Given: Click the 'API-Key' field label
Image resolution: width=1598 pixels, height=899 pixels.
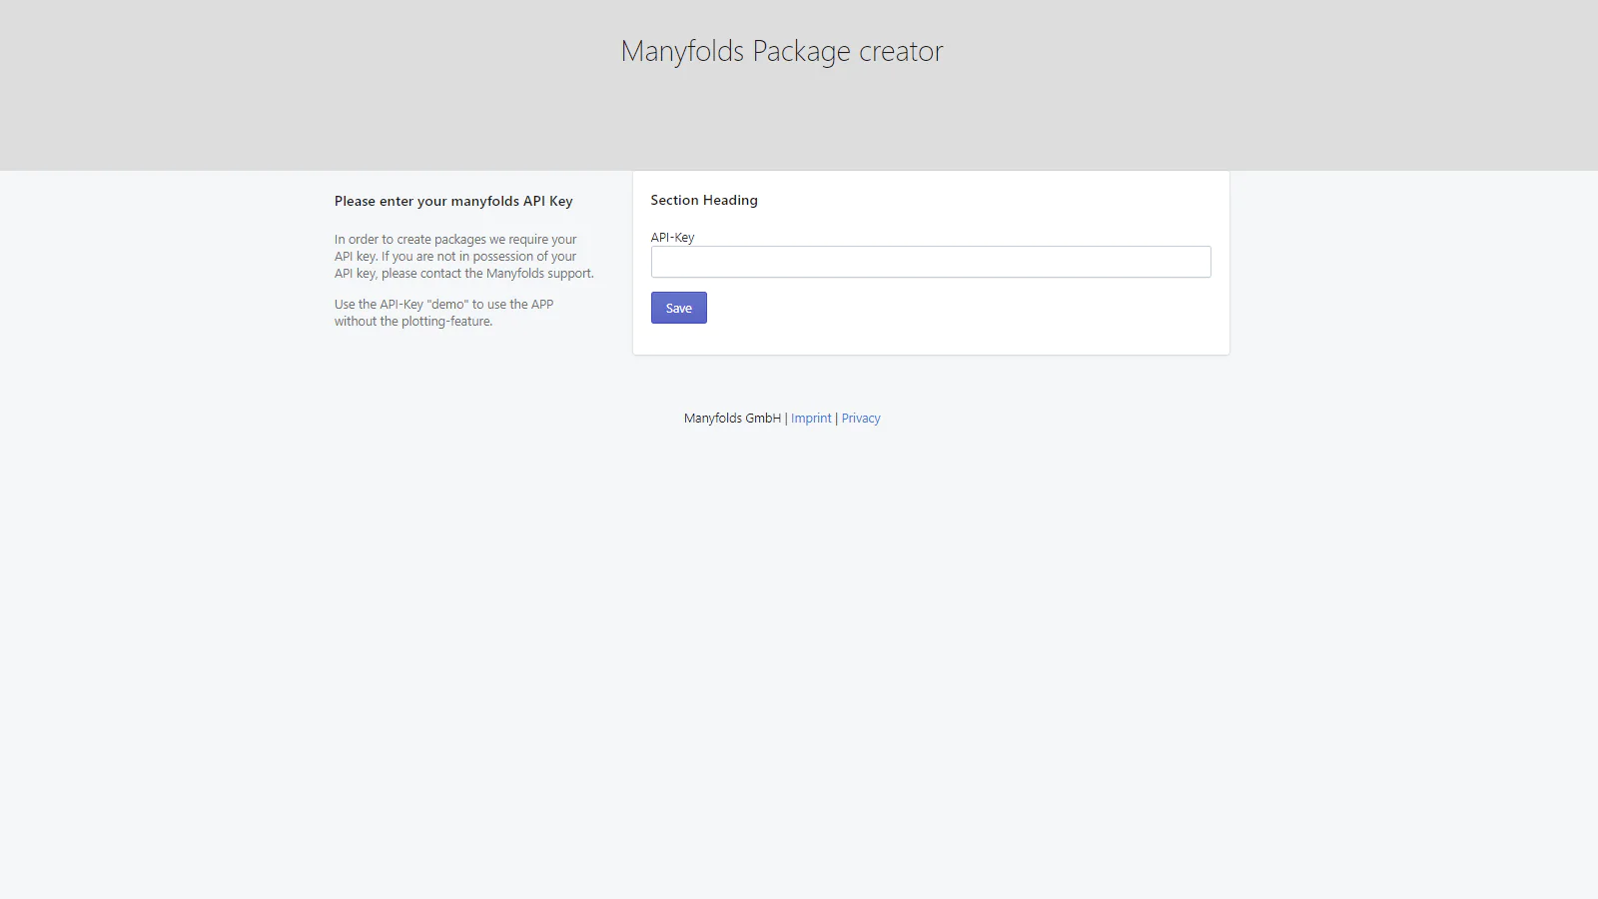Looking at the screenshot, I should pos(672,237).
